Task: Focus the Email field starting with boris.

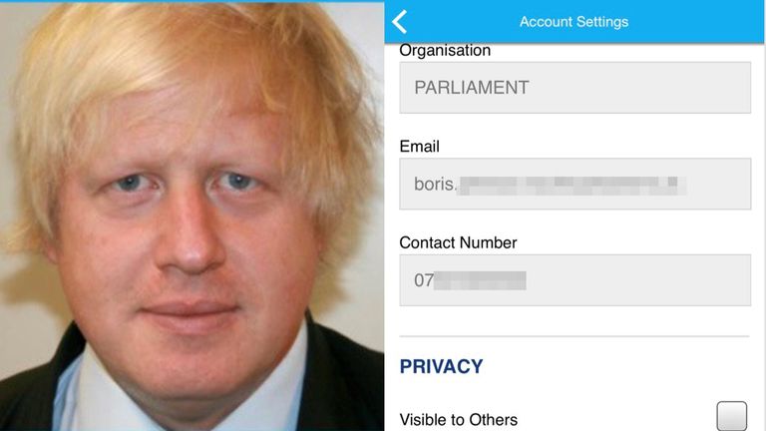Action: point(574,184)
